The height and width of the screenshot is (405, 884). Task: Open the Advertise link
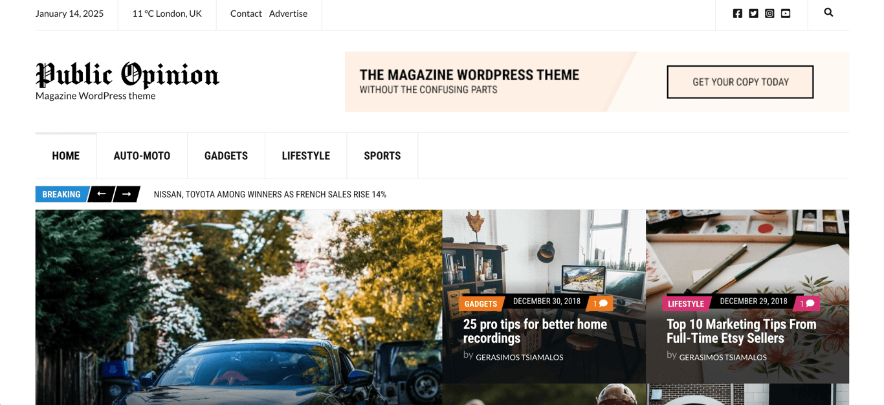pyautogui.click(x=288, y=14)
